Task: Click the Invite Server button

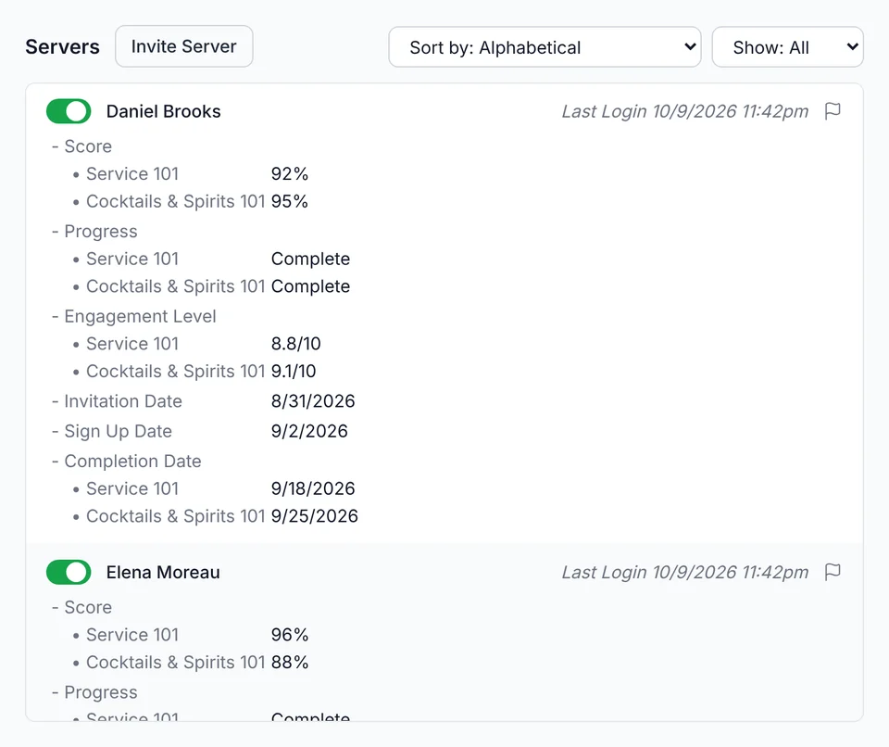Action: coord(183,46)
